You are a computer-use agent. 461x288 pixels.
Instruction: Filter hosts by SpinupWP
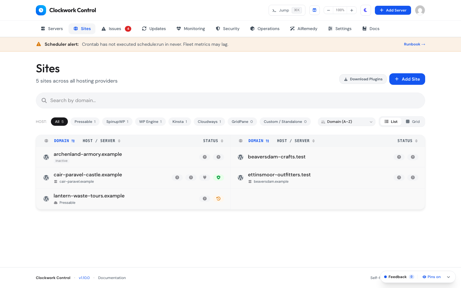click(x=117, y=122)
